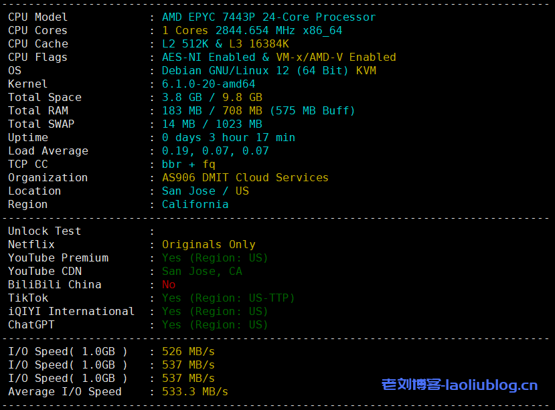Click the Average I/O Speed 533.3 MB/s
555x410 pixels.
tap(195, 392)
